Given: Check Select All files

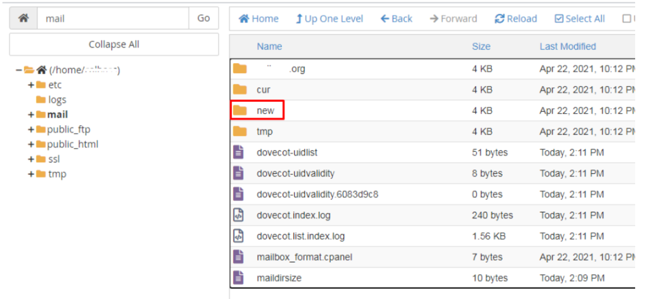Looking at the screenshot, I should [579, 19].
